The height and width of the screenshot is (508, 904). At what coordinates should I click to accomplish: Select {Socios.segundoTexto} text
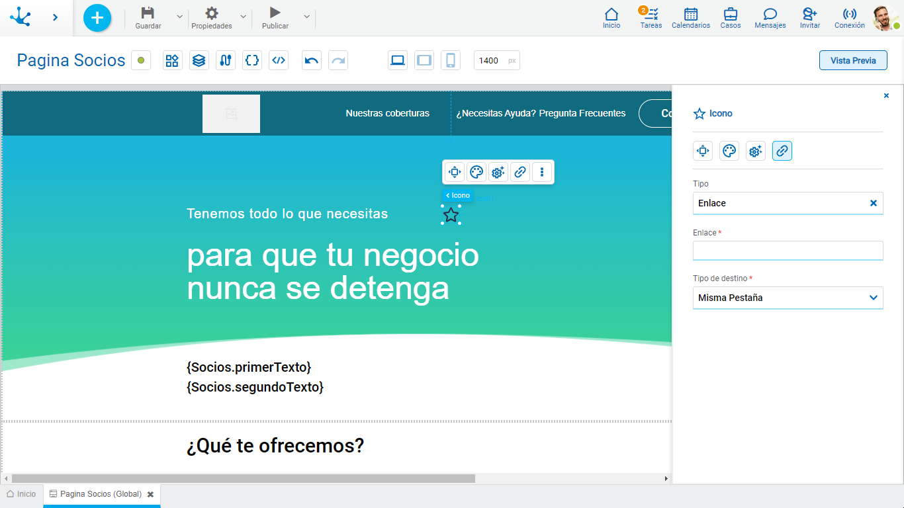click(255, 387)
